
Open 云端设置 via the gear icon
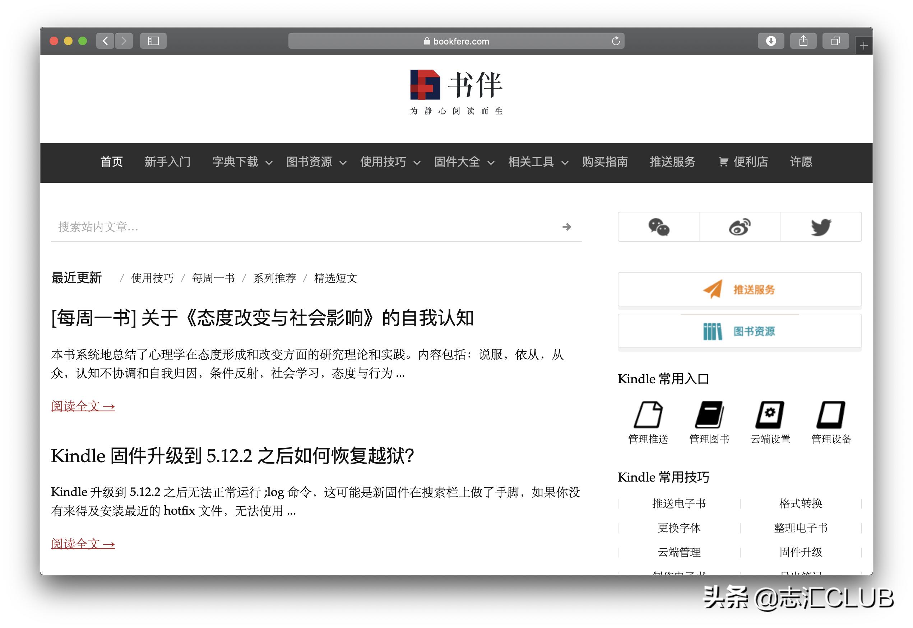[770, 416]
